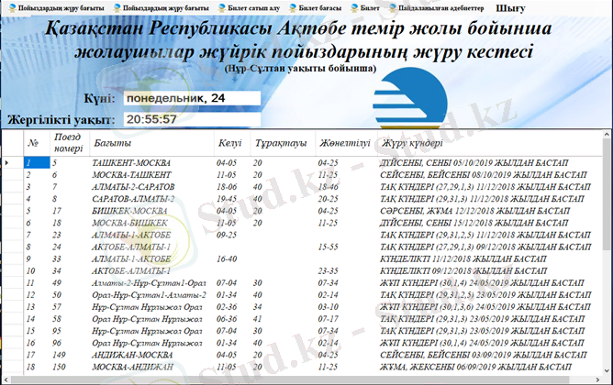Click stop duration 34 cell
Image resolution: width=613 pixels, height=385 pixels.
(x=283, y=307)
